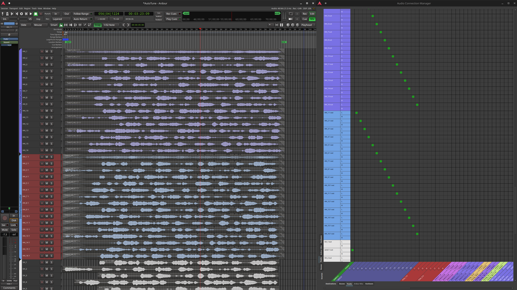Image resolution: width=517 pixels, height=290 pixels.
Task: Select the Draw tool pencil icon
Action: (x=85, y=25)
